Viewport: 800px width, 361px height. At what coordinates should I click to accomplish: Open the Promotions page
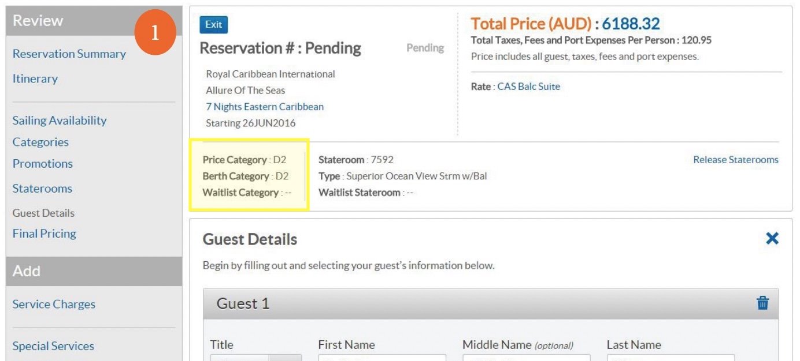[43, 164]
